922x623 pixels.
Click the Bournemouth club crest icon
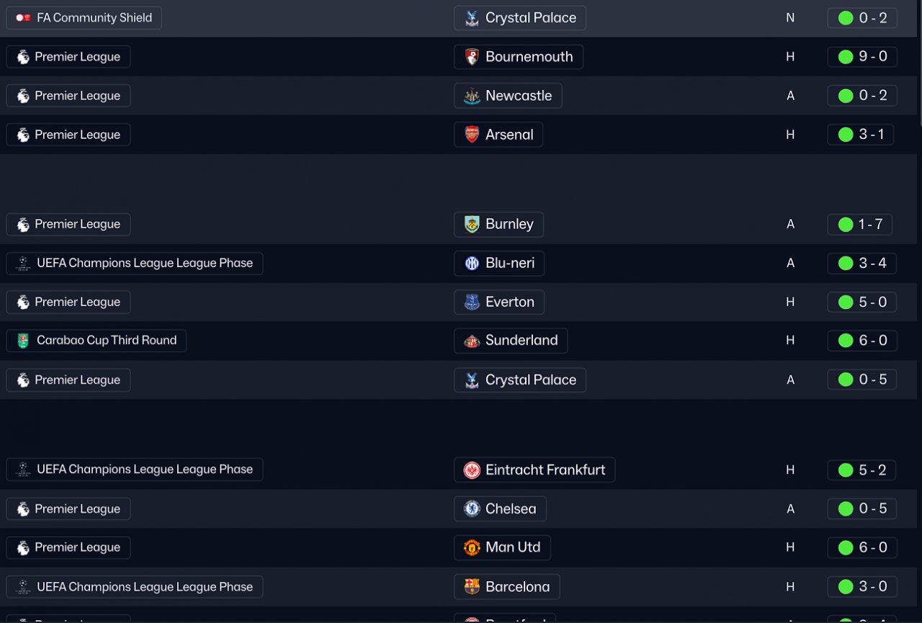[472, 57]
